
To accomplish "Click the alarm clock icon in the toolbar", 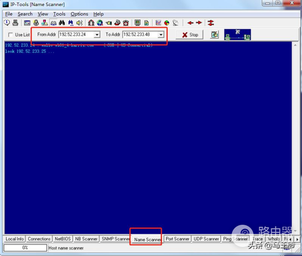I will 125,23.
